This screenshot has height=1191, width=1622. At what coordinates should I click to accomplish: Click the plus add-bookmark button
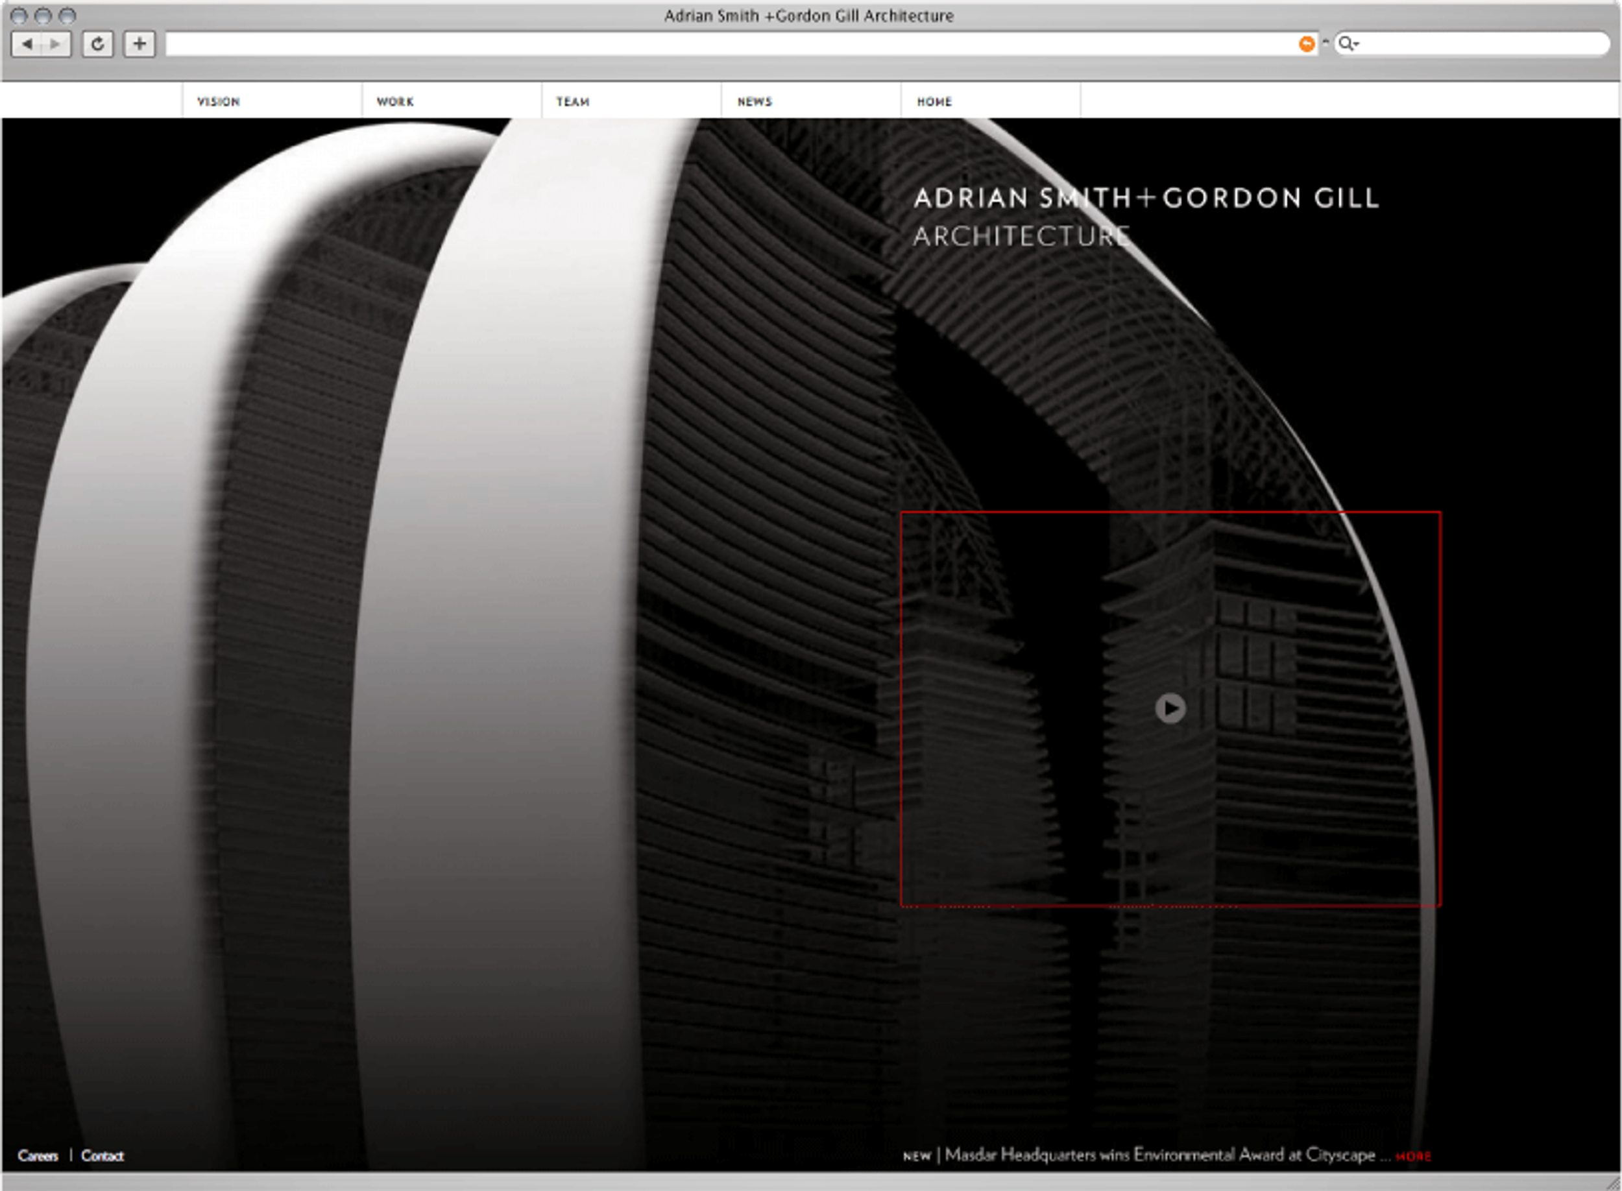139,44
